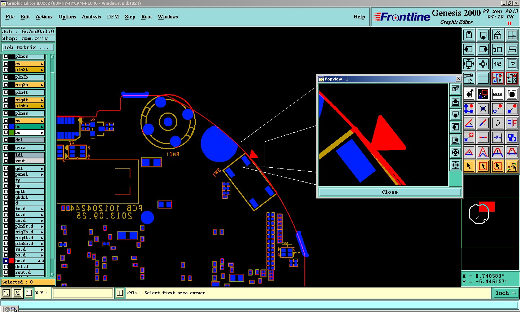Image resolution: width=520 pixels, height=312 pixels.
Task: Click layer list scroll up arrow
Action: [52, 57]
